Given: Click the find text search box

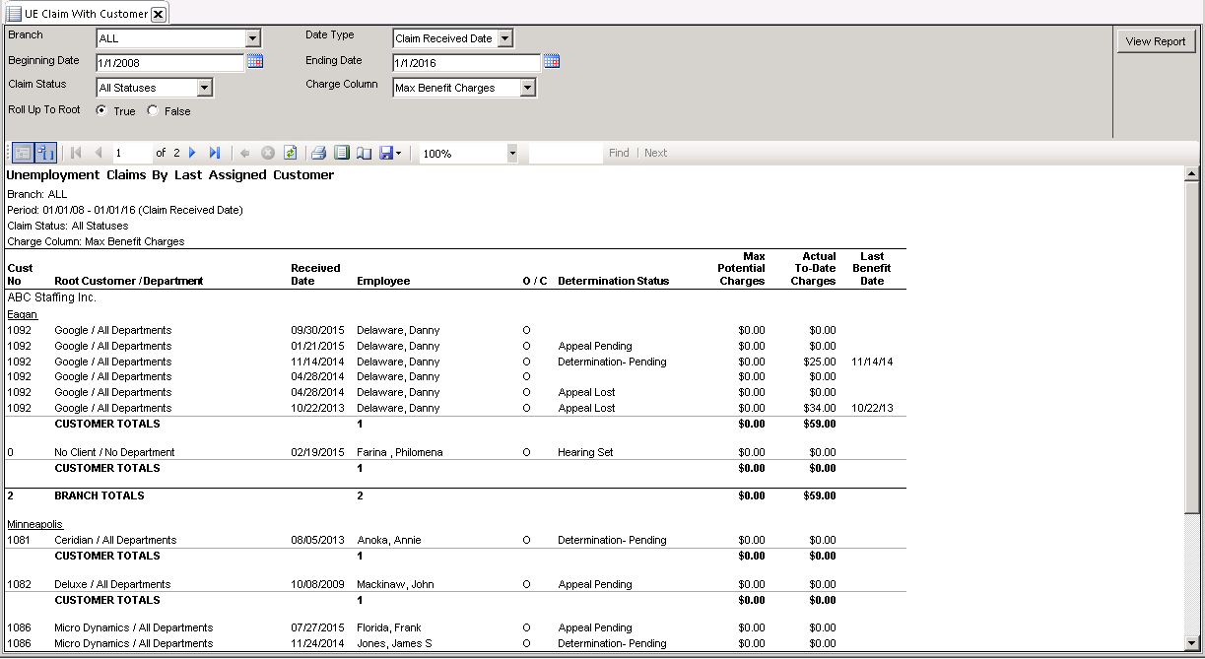Looking at the screenshot, I should [x=566, y=154].
